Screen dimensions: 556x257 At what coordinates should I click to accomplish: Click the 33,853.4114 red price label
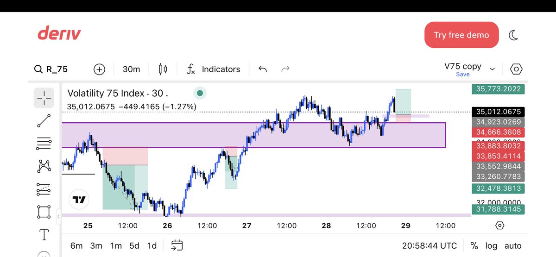tap(498, 156)
